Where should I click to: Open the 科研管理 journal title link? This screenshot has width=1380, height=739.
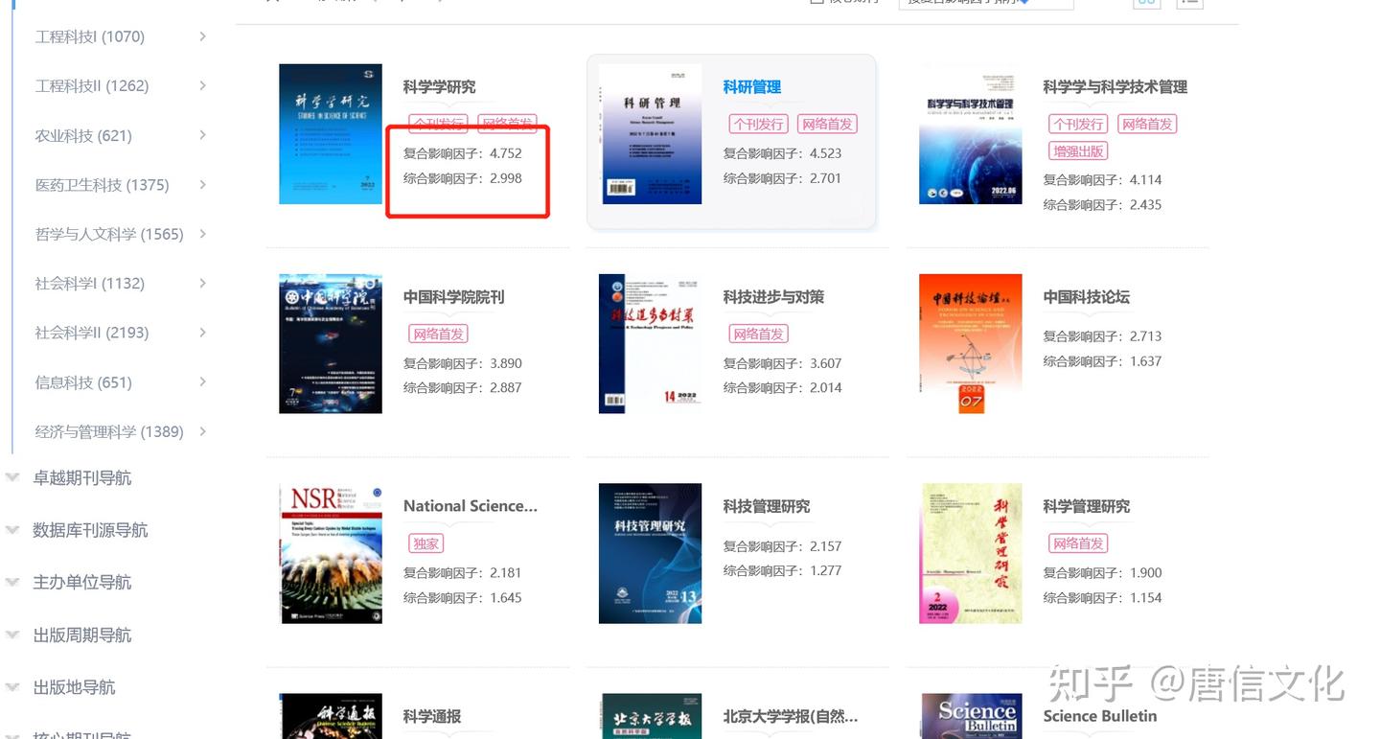tap(752, 87)
